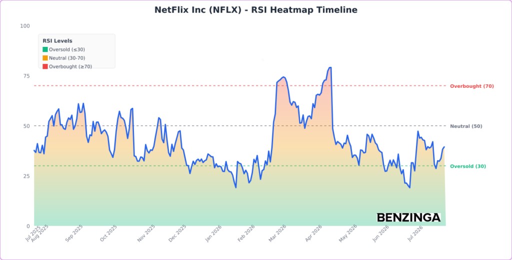The image size is (512, 260).
Task: Click the y-axis value 100
Action: [x=25, y=26]
